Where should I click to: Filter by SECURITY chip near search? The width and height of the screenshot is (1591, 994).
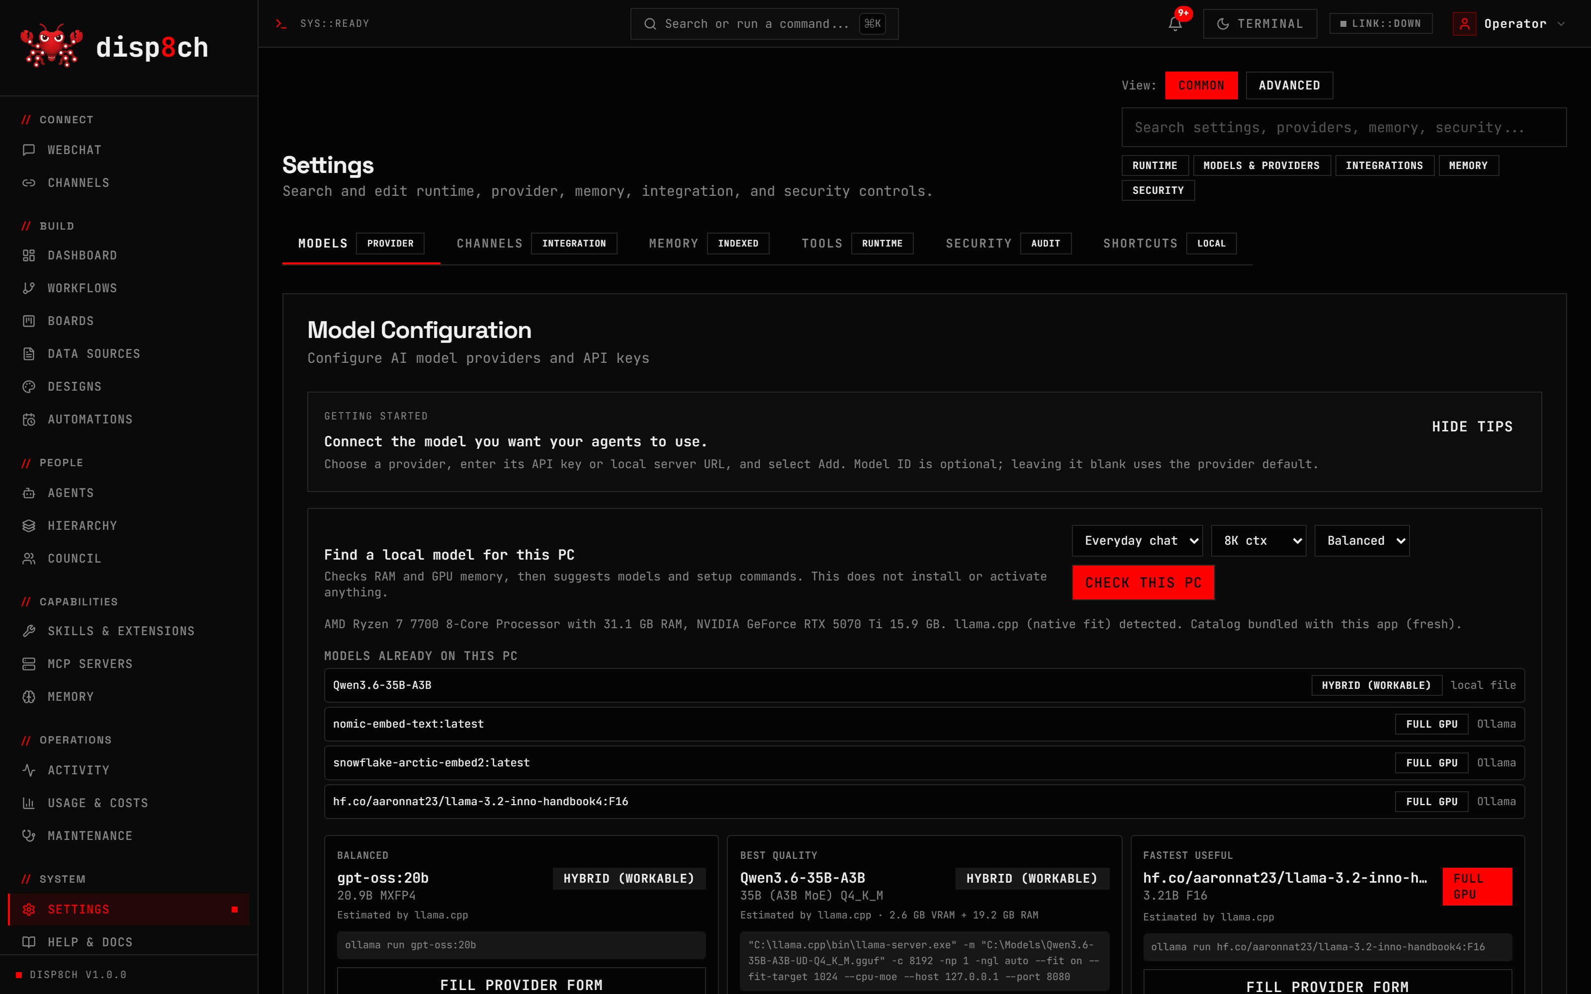tap(1158, 191)
